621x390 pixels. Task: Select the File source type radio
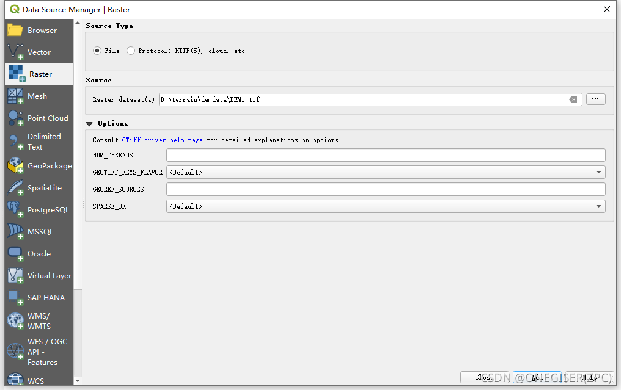[x=97, y=51]
